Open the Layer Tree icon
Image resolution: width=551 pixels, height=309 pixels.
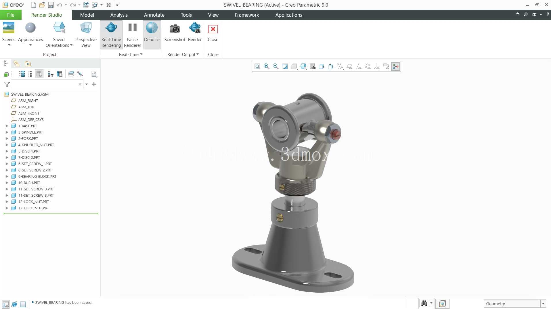(71, 74)
